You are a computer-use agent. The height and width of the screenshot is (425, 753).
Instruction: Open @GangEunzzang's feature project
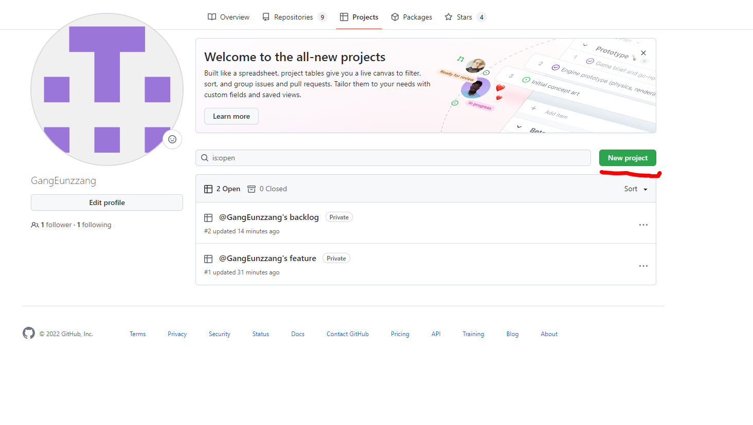[x=267, y=258]
